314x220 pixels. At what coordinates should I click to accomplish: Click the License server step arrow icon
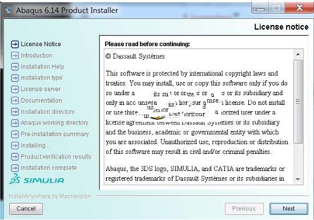[15, 89]
